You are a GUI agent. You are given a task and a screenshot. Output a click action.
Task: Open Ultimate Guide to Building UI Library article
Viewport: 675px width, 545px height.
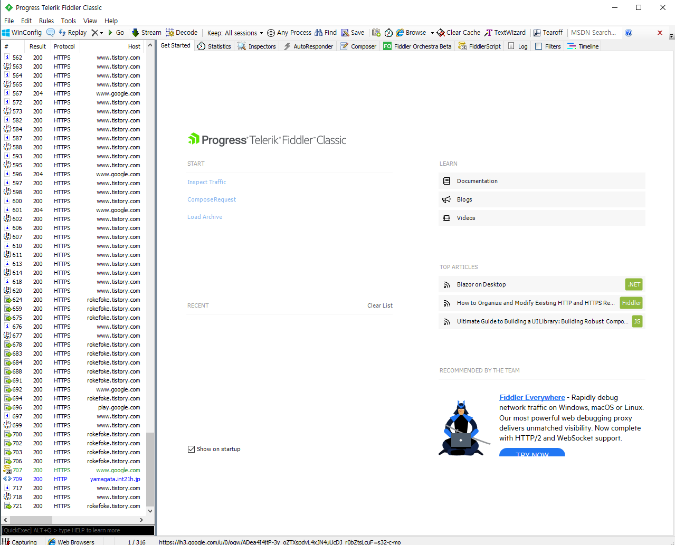click(x=542, y=321)
